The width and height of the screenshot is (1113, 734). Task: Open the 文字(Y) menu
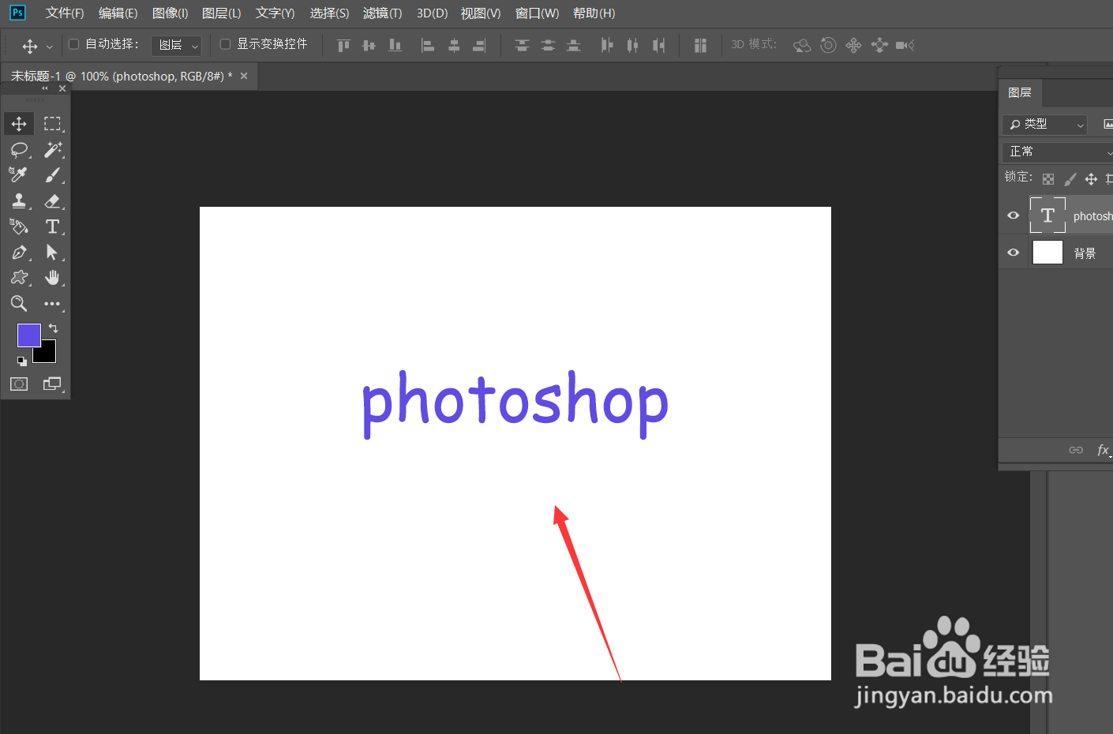pos(275,13)
